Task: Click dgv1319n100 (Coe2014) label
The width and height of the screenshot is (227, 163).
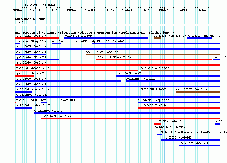Action: 31,95
